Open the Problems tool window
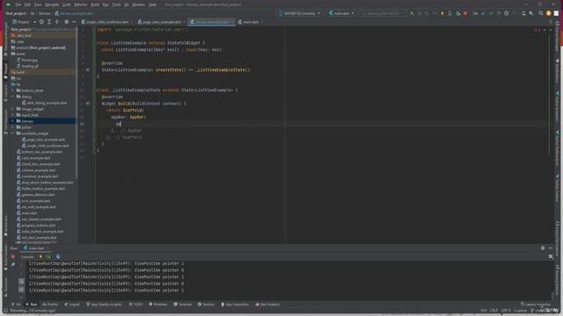 pyautogui.click(x=158, y=305)
